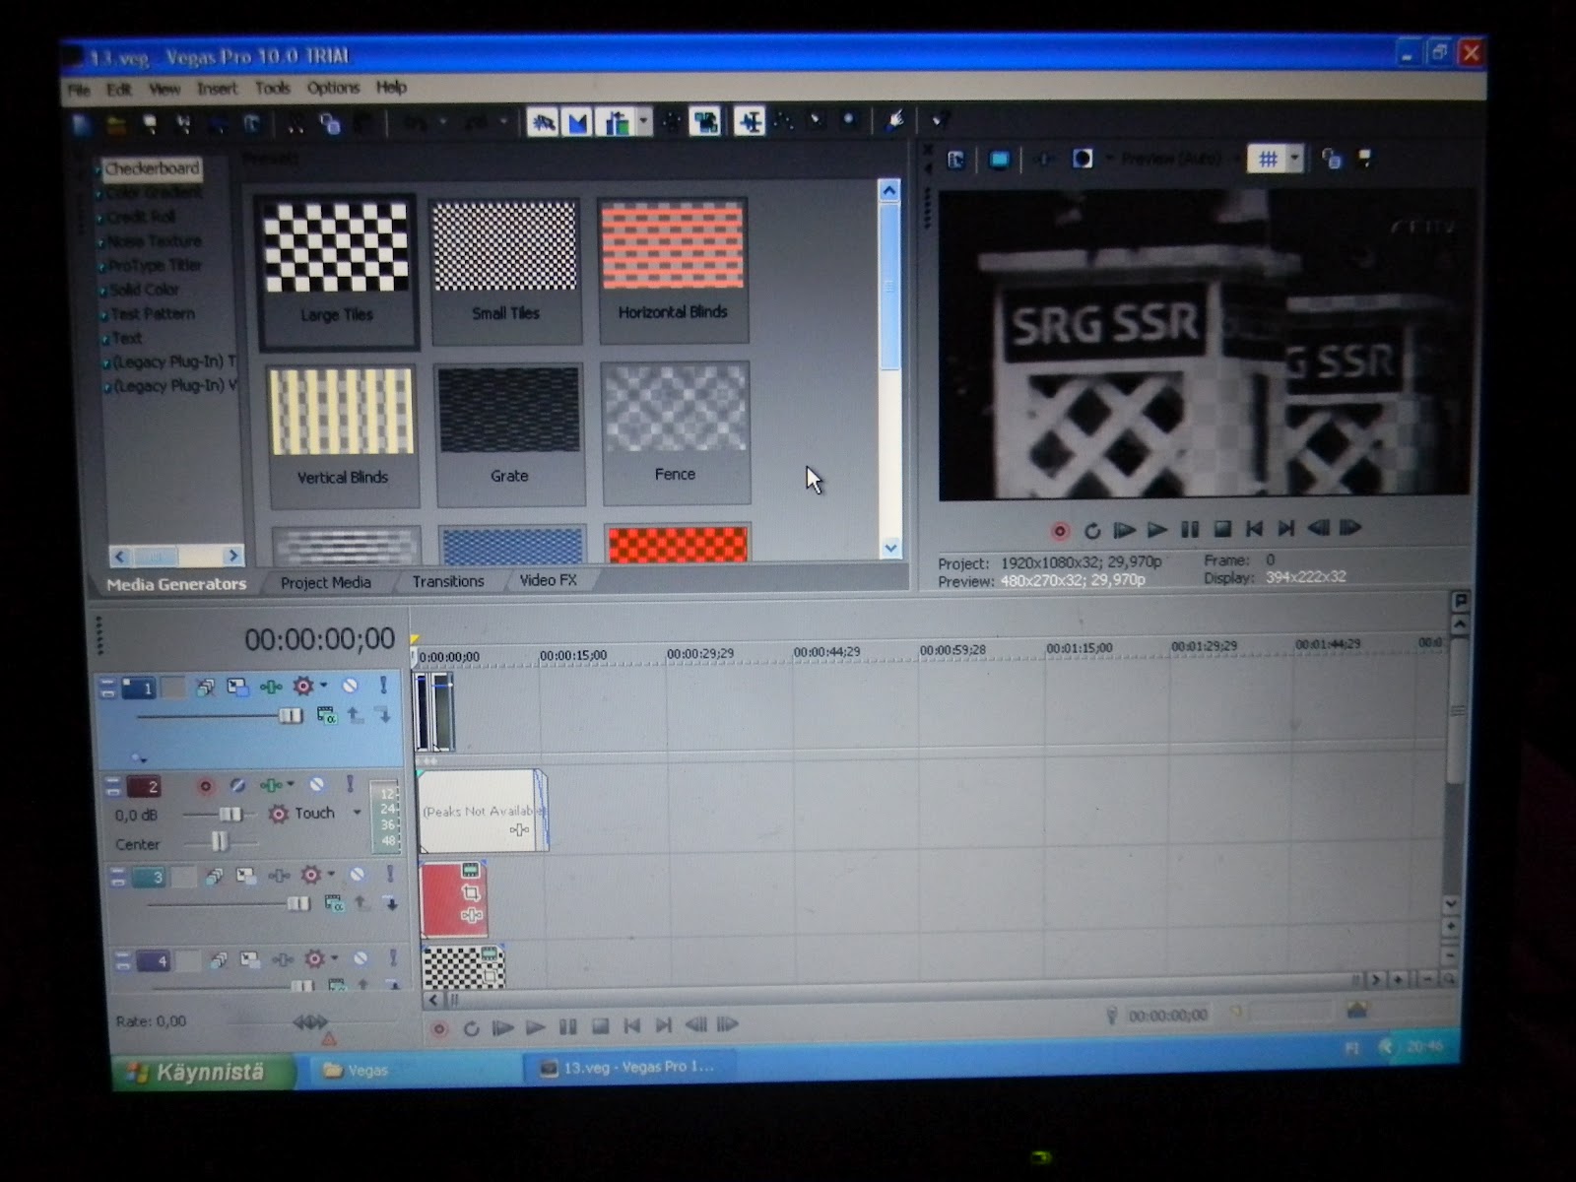
Task: Click the presets scrollbar down arrow
Action: [890, 549]
